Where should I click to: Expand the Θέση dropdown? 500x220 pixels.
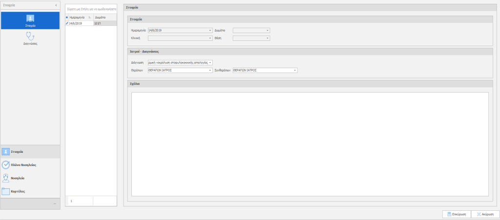(x=268, y=37)
